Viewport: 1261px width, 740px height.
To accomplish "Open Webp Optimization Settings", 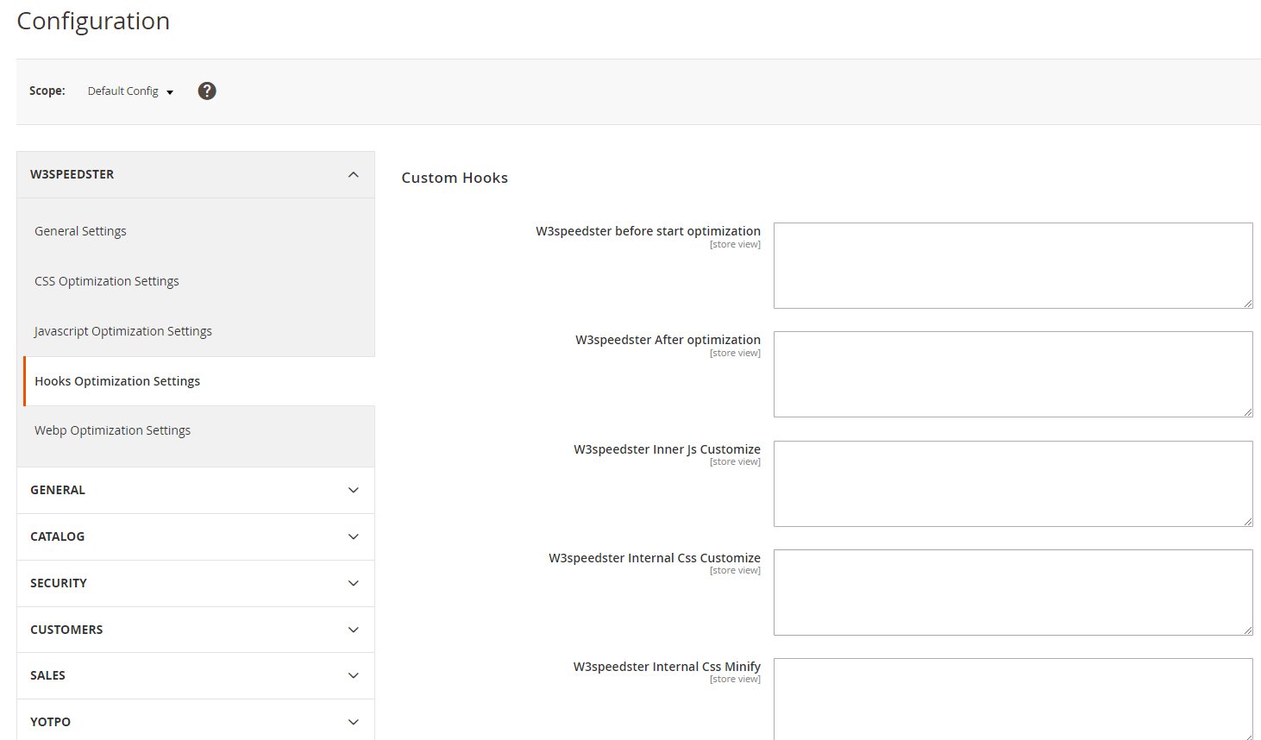I will [113, 430].
